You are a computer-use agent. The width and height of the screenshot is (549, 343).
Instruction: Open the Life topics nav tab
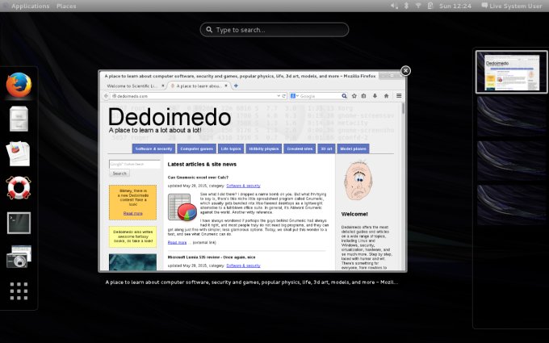click(231, 148)
